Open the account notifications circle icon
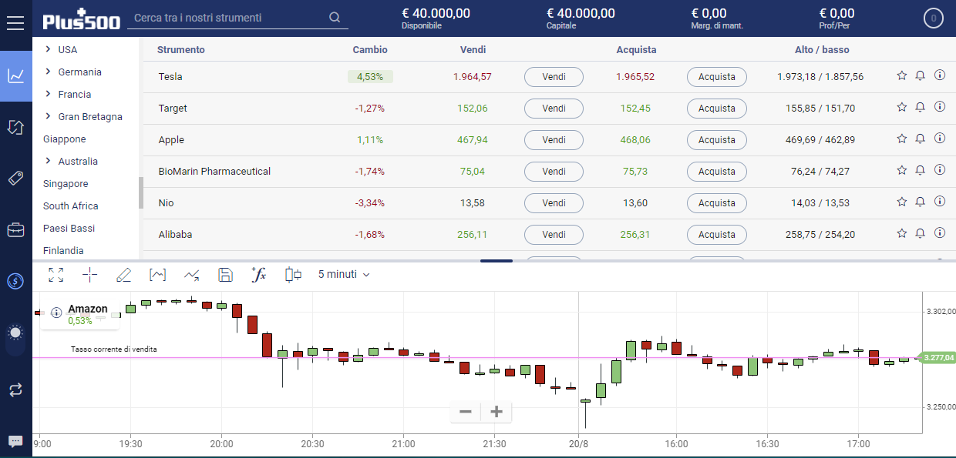The height and width of the screenshot is (458, 956). click(934, 18)
